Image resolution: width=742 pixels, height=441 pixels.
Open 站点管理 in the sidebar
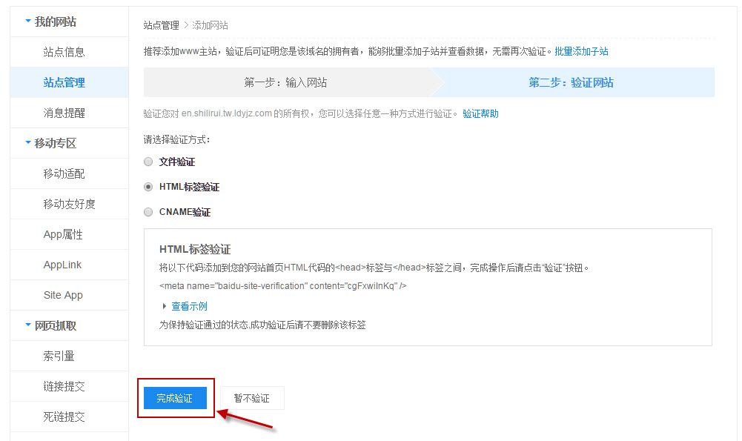pyautogui.click(x=64, y=82)
